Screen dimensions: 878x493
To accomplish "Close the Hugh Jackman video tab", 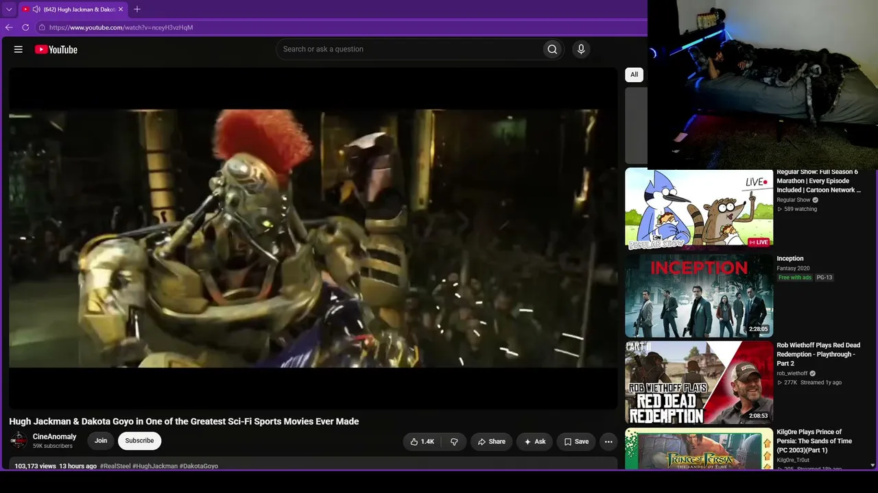I will point(121,10).
